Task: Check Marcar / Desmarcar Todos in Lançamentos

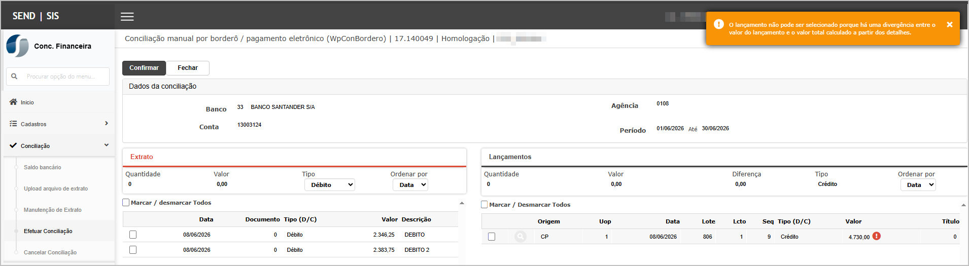Action: point(484,205)
